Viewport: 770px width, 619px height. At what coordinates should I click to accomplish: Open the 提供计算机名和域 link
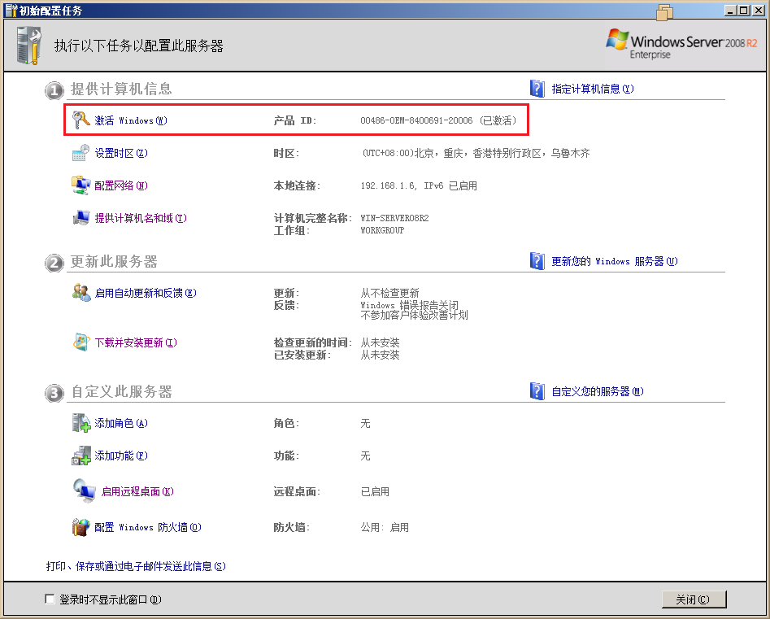tap(141, 218)
